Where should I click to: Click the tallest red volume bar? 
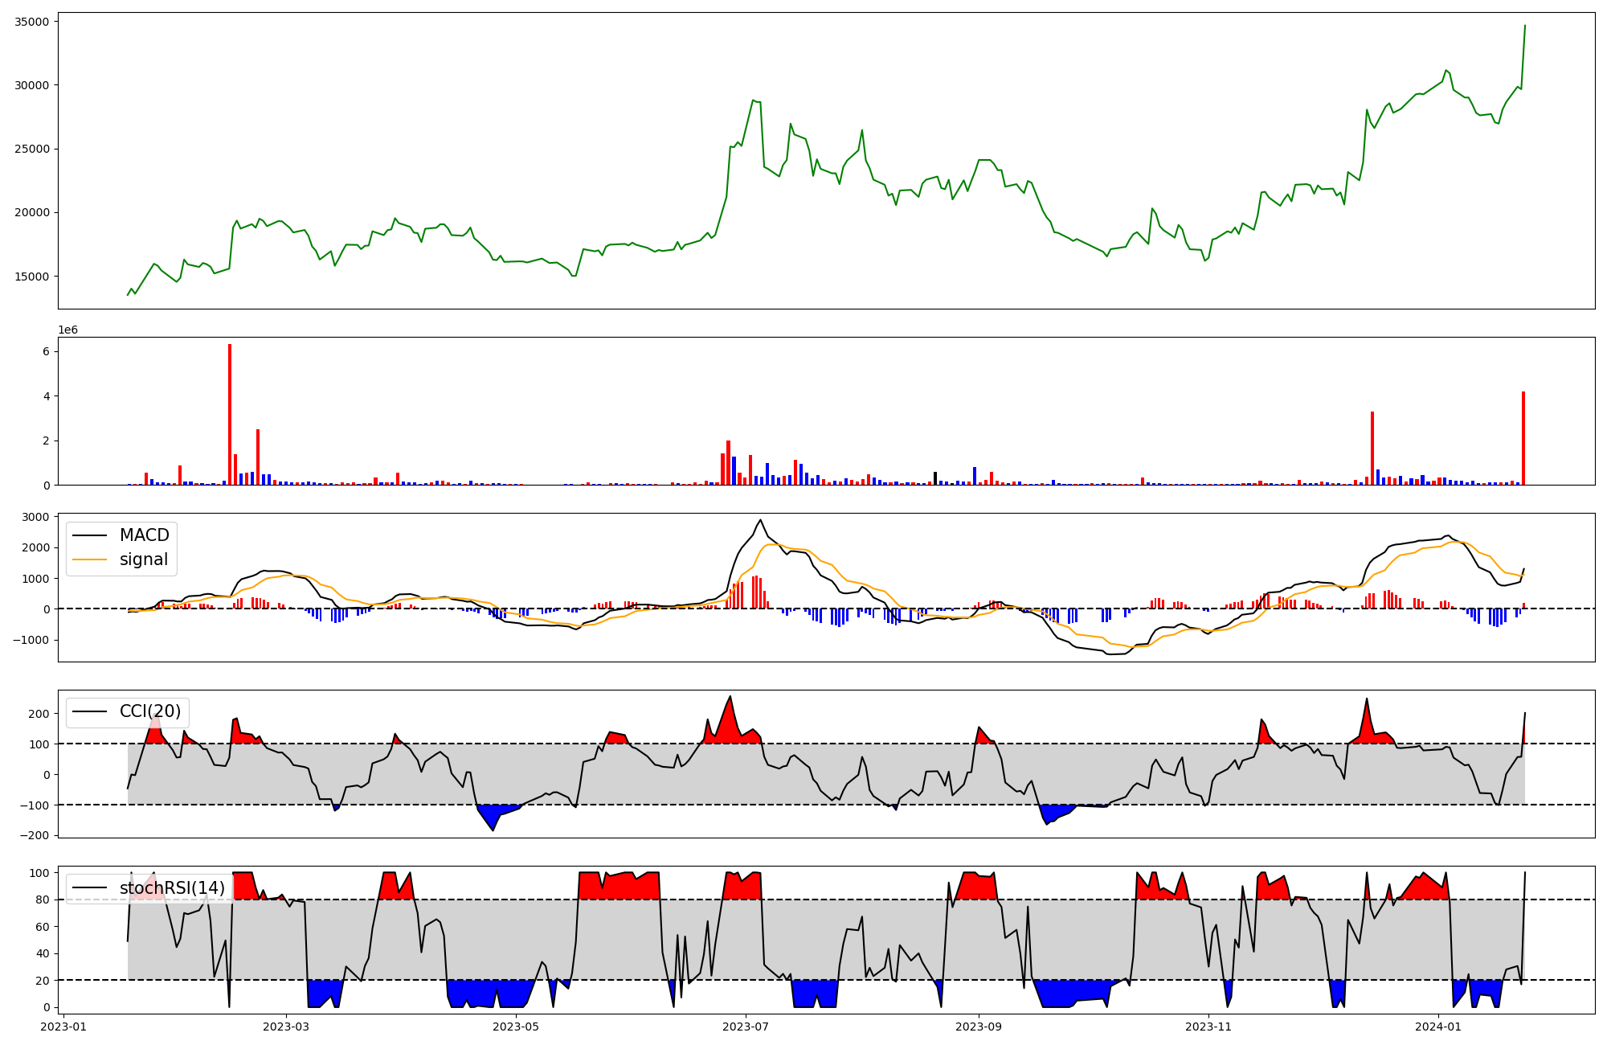click(x=230, y=414)
